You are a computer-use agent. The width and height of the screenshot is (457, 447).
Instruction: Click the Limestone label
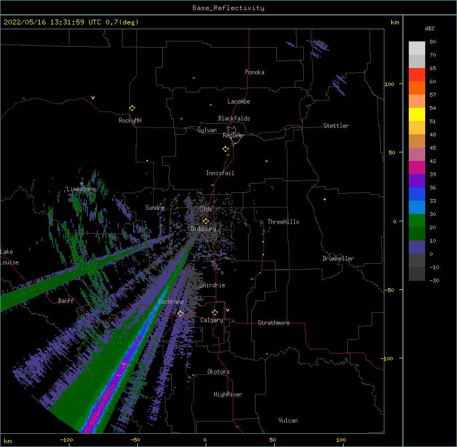(x=81, y=189)
